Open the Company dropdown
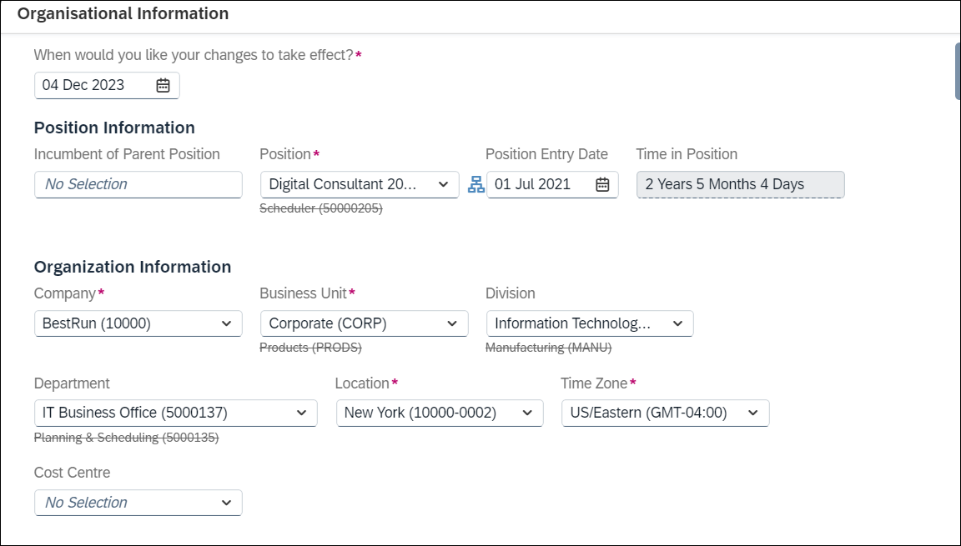This screenshot has width=961, height=546. 226,323
